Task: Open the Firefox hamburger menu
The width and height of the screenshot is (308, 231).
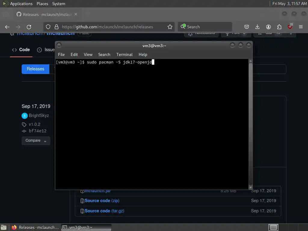Action: [x=301, y=27]
